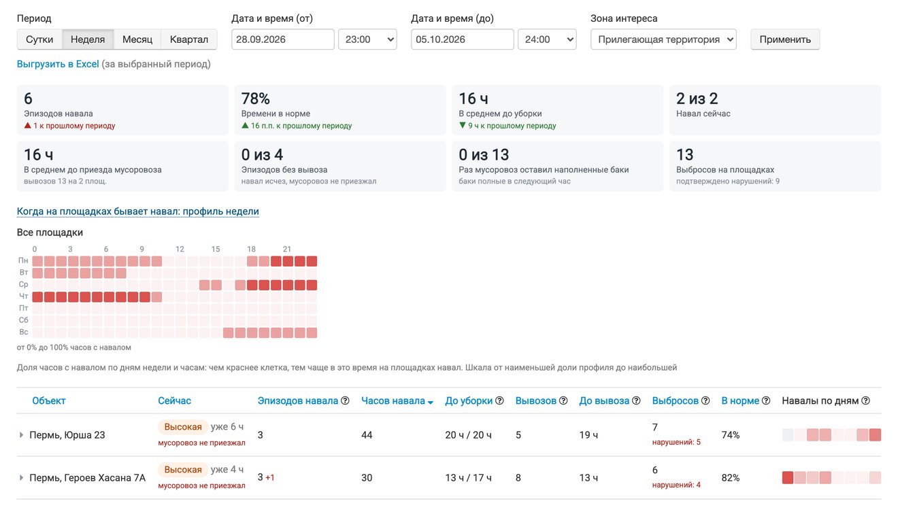
Task: Click the 2 из 2 Навал сейчас card
Action: click(775, 110)
